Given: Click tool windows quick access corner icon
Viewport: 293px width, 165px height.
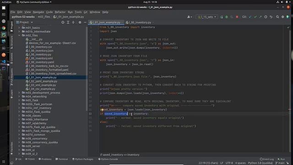Looking at the screenshot, I should point(12,163).
